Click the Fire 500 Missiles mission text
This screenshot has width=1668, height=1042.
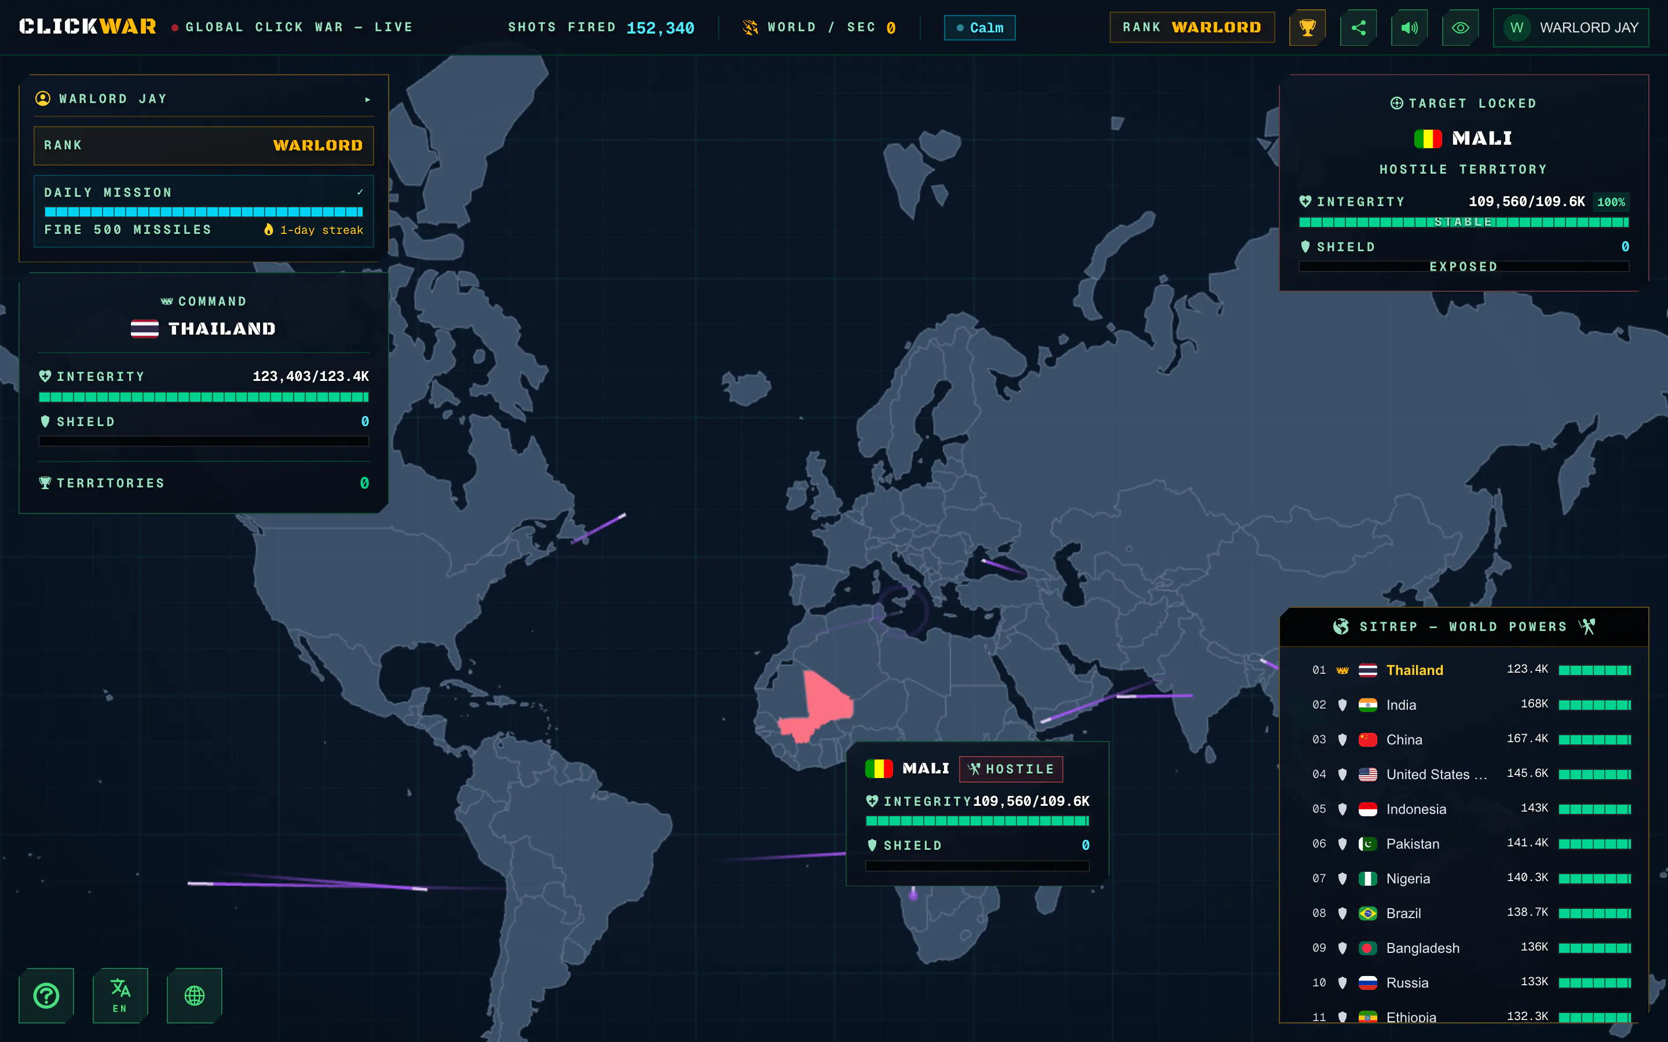pyautogui.click(x=128, y=229)
